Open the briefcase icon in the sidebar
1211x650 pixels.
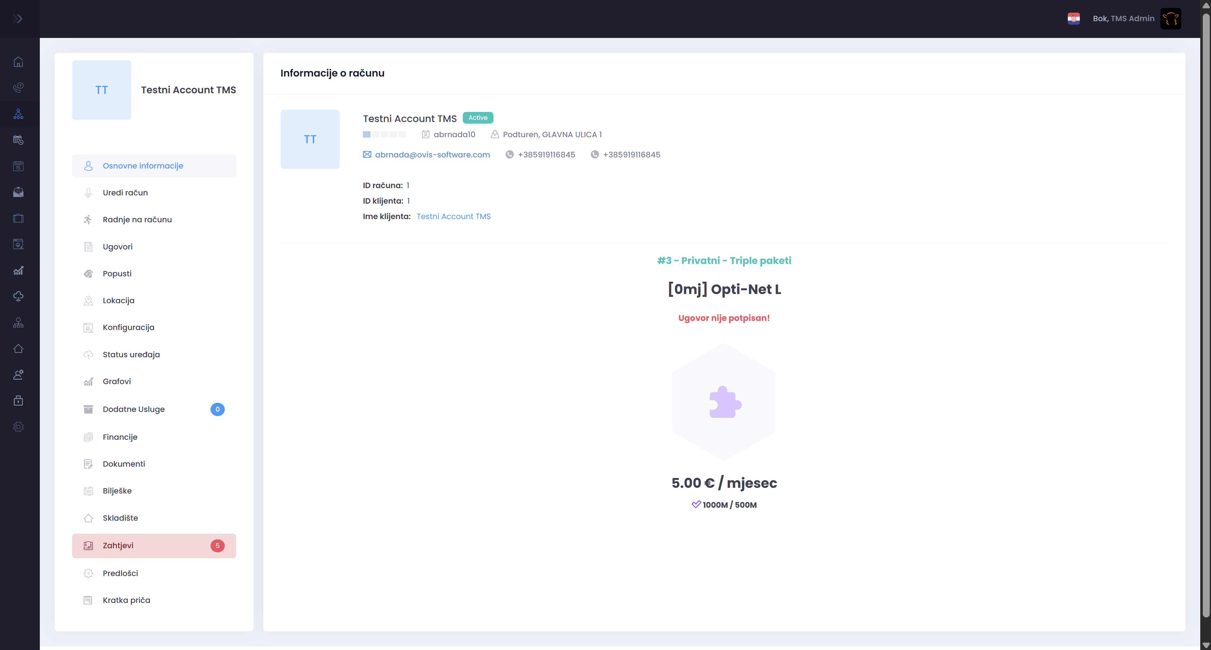(18, 218)
